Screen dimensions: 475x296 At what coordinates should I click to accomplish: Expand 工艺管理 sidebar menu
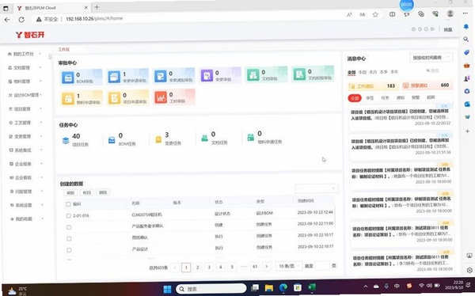(25, 123)
